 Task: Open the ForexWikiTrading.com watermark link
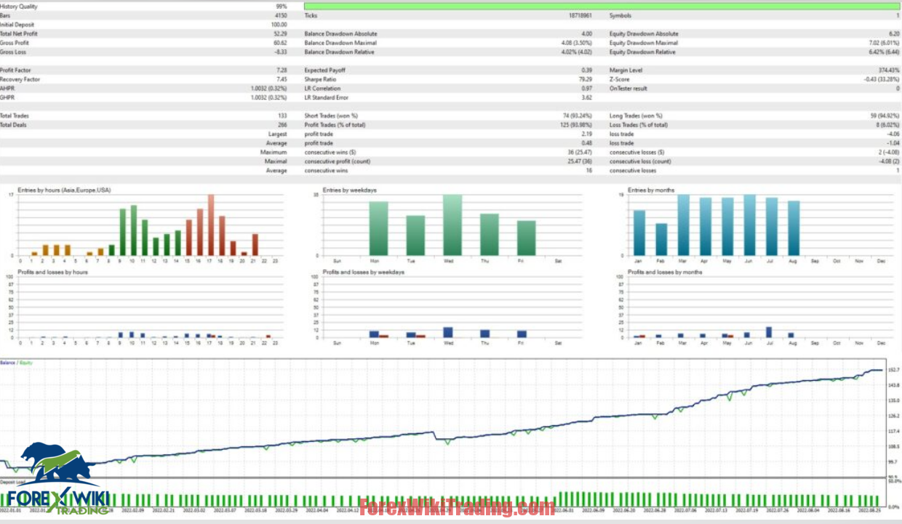point(457,507)
